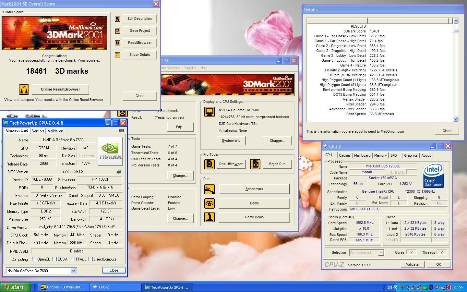Click Close button in Details window
Viewport: 467px width, 292px height.
[x=447, y=131]
